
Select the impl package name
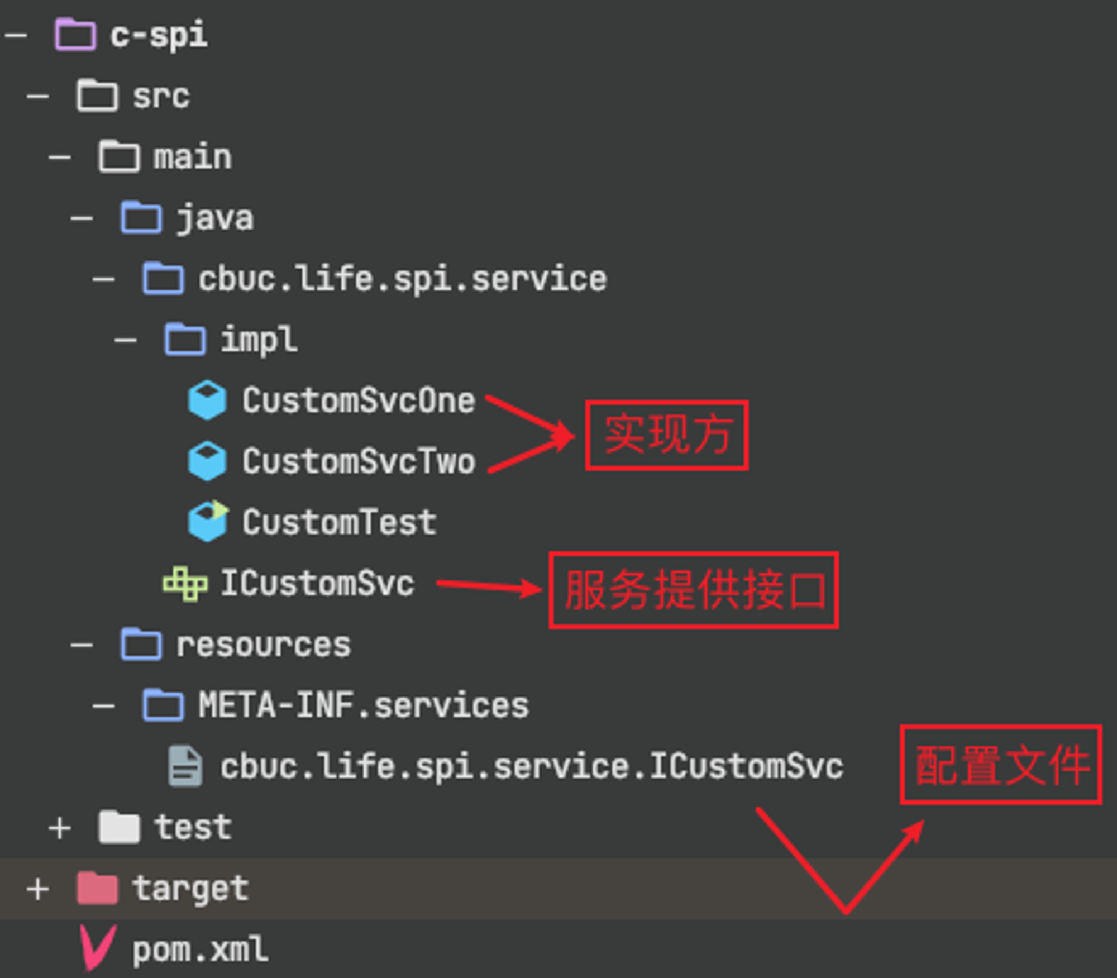(259, 340)
